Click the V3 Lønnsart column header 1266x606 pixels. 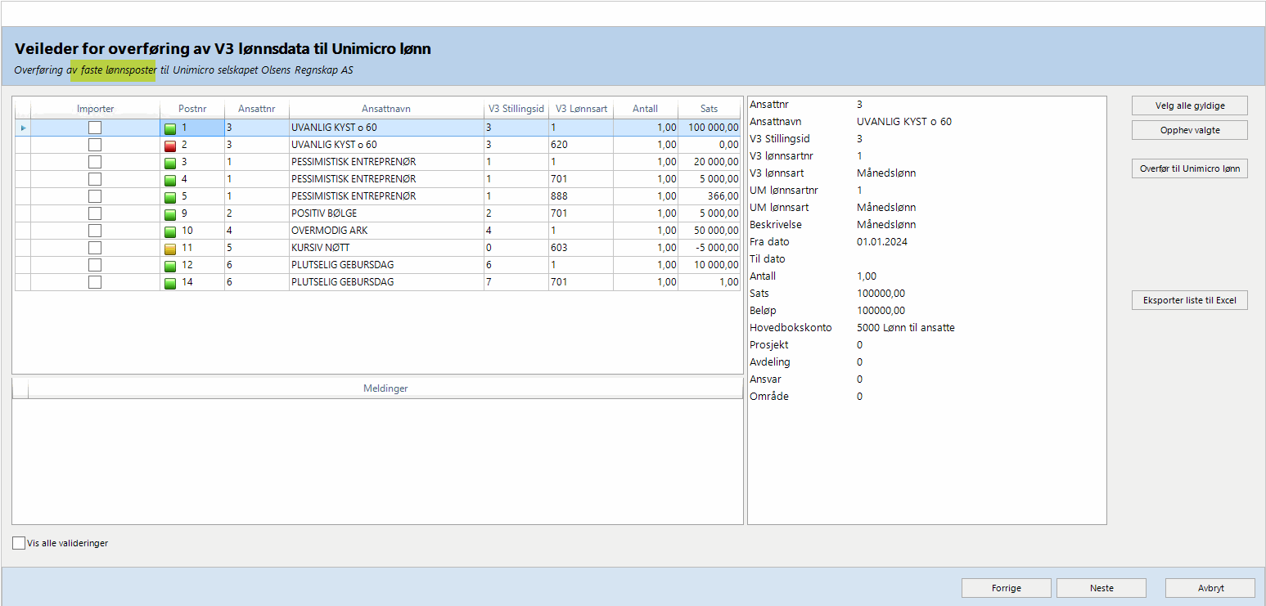[x=580, y=109]
